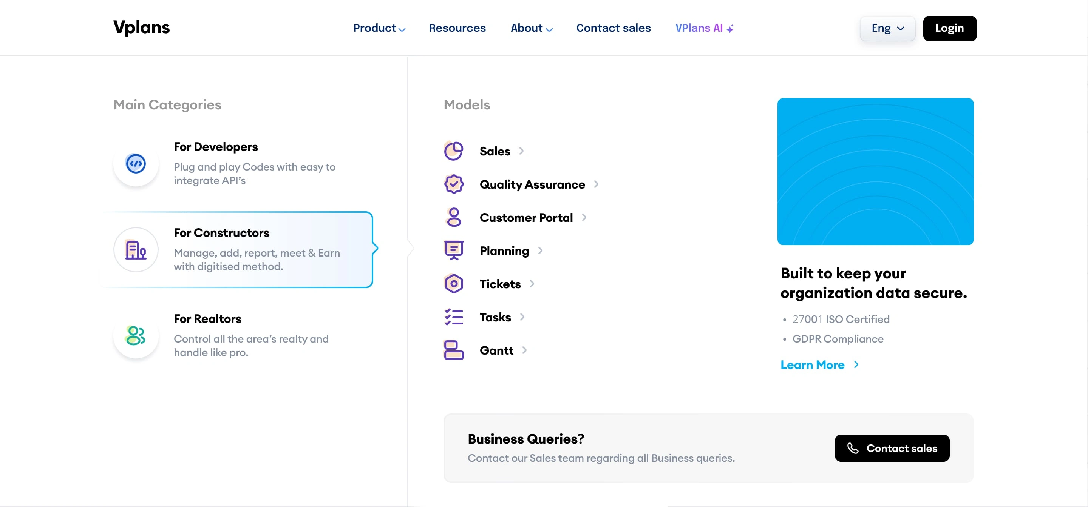Go to the Resources menu item

[457, 28]
